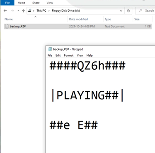The height and width of the screenshot is (153, 155).
Task: Select Floppy Disk Drive (A:) breadcrumb
Action: tap(66, 10)
